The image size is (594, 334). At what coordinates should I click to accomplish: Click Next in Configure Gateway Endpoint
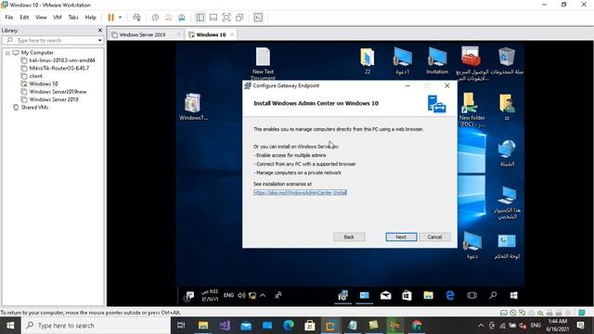[401, 237]
